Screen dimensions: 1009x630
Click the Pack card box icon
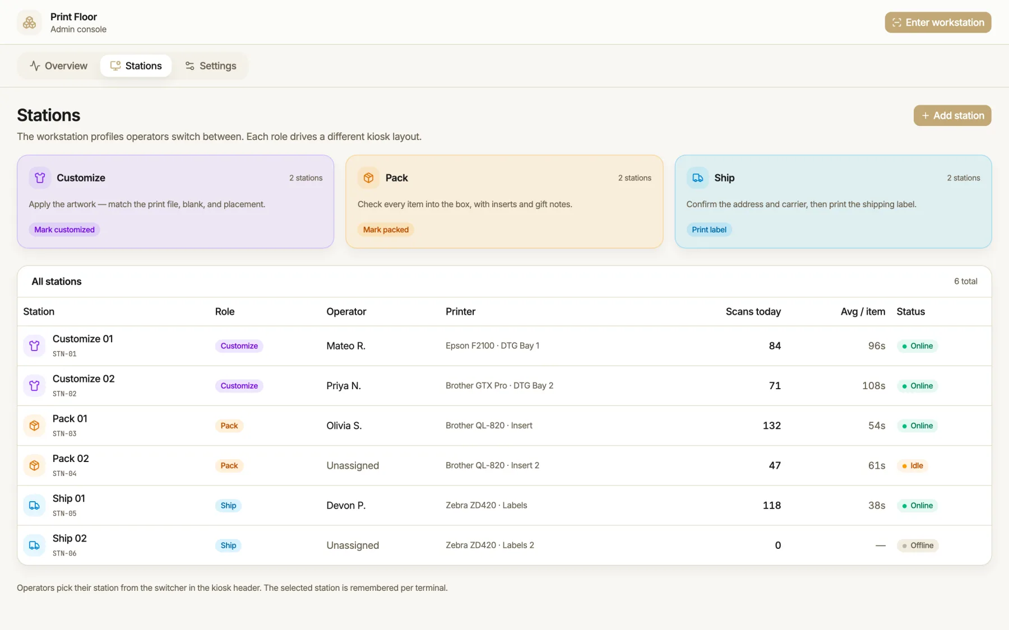point(368,178)
